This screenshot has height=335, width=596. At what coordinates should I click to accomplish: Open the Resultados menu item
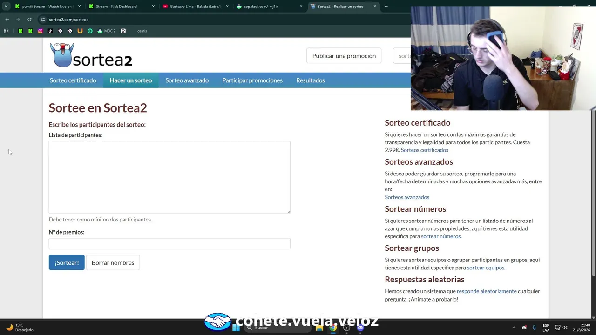(x=311, y=80)
